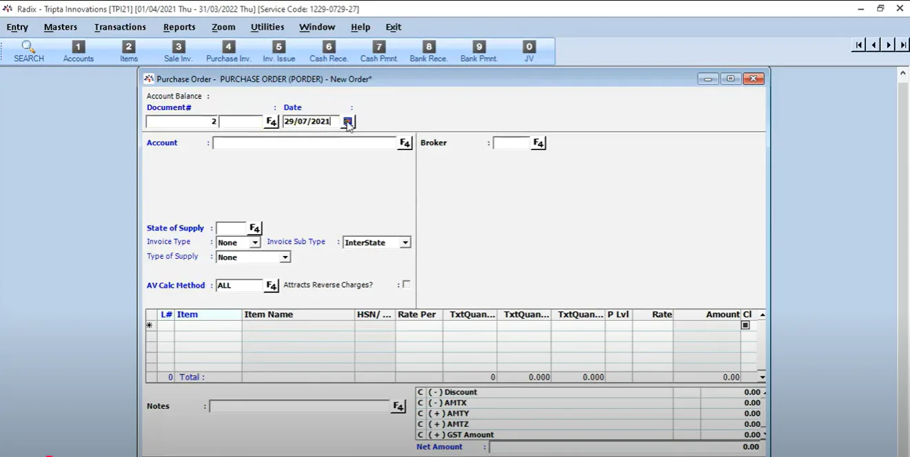Open the Utilities menu
The height and width of the screenshot is (457, 910).
pos(267,28)
